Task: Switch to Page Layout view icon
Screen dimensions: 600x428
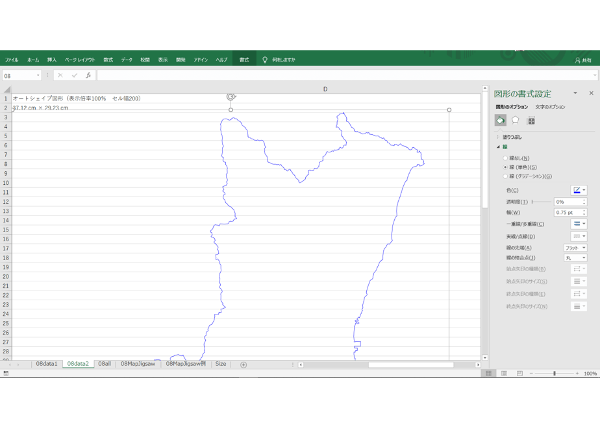Action: tap(505, 374)
